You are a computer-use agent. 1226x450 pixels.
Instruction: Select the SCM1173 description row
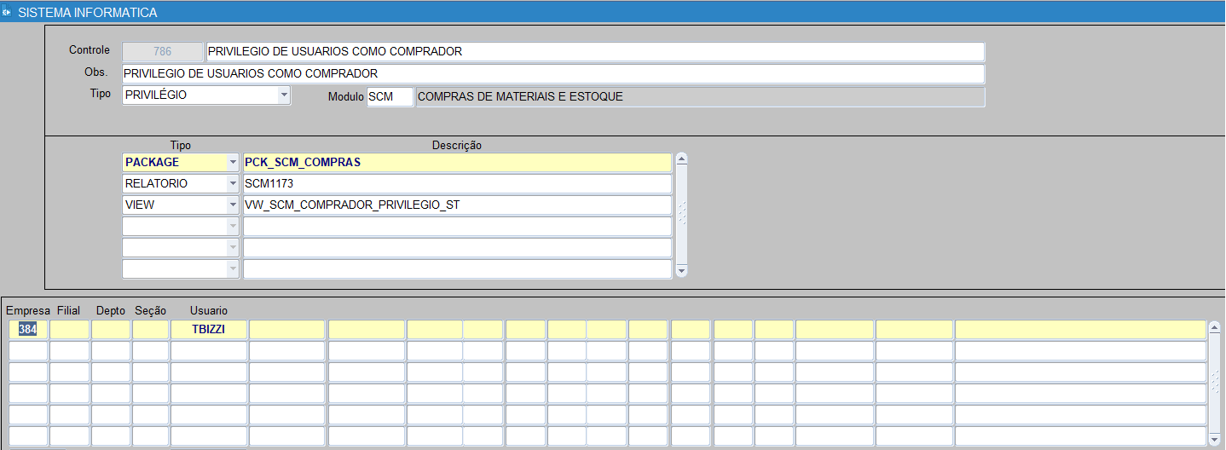tap(457, 184)
